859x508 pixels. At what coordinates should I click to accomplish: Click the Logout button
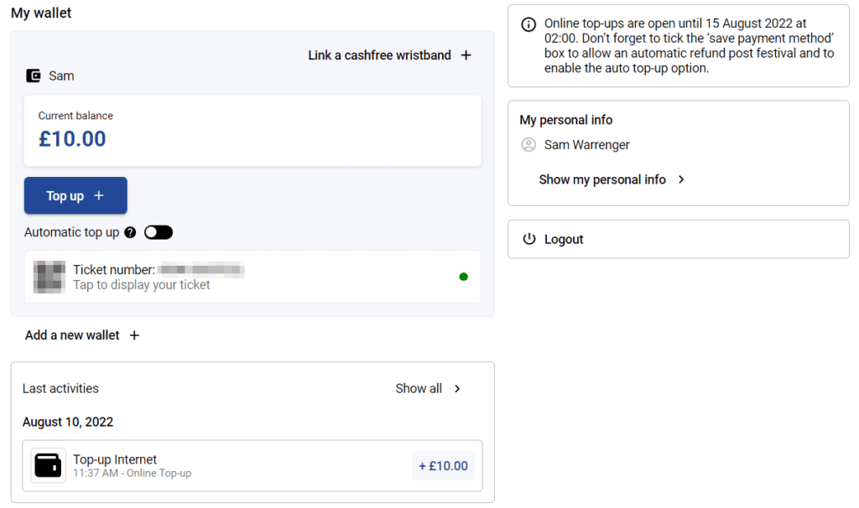[x=678, y=239]
